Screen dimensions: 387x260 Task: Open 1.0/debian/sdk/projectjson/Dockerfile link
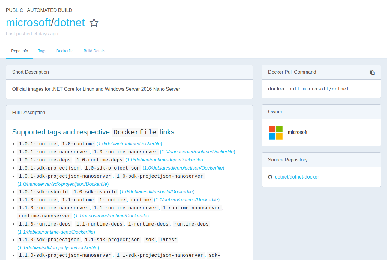183,168
